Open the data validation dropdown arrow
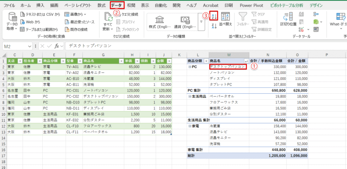This screenshot has height=169, width=347. tap(308, 29)
